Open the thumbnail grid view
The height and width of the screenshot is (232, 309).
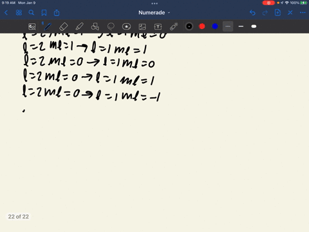(19, 13)
